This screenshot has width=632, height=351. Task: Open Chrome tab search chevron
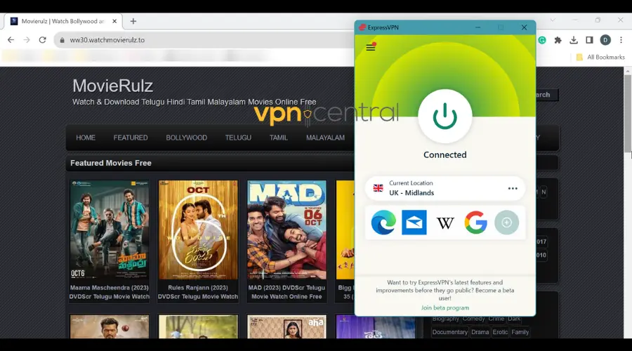click(553, 20)
